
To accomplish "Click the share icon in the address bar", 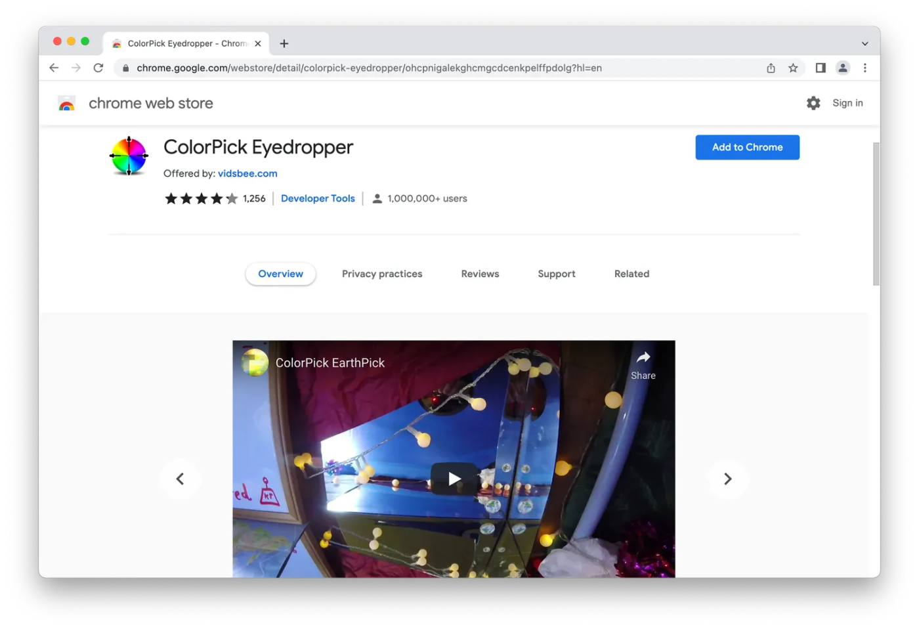I will (771, 68).
